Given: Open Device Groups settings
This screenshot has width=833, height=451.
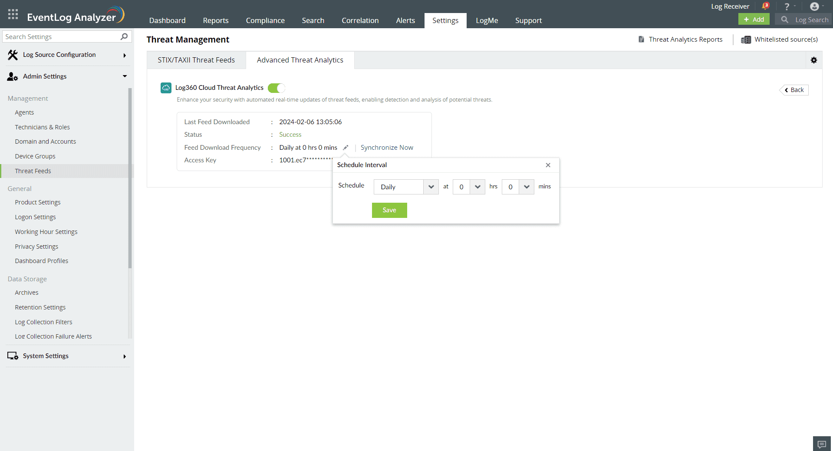Looking at the screenshot, I should click(35, 156).
